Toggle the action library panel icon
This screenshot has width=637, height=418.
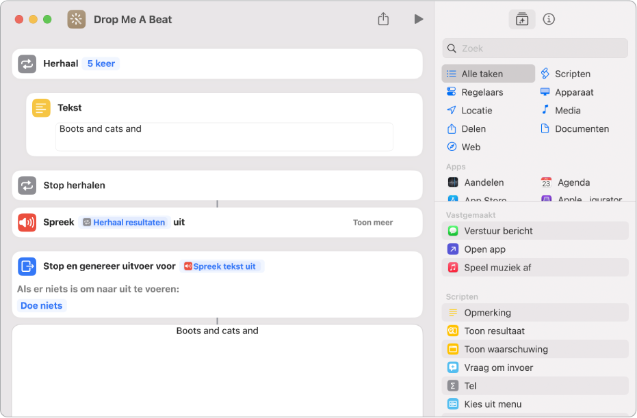(522, 19)
